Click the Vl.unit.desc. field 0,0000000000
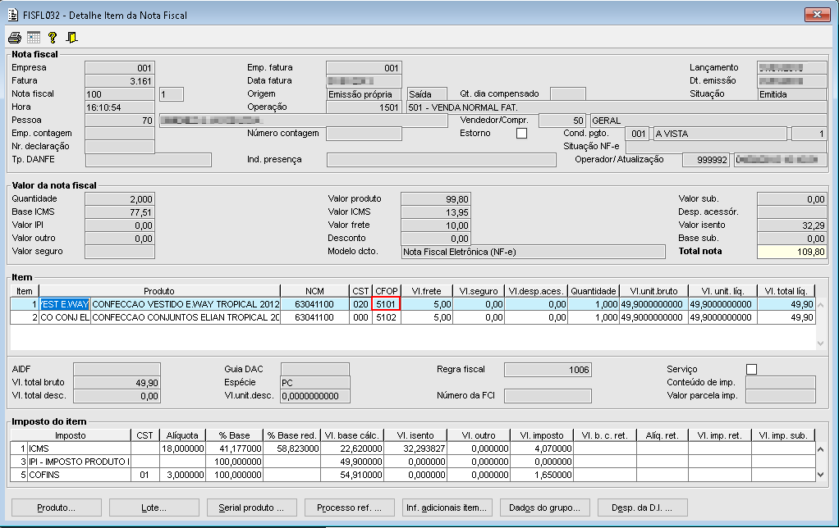Image resolution: width=839 pixels, height=528 pixels. click(315, 396)
